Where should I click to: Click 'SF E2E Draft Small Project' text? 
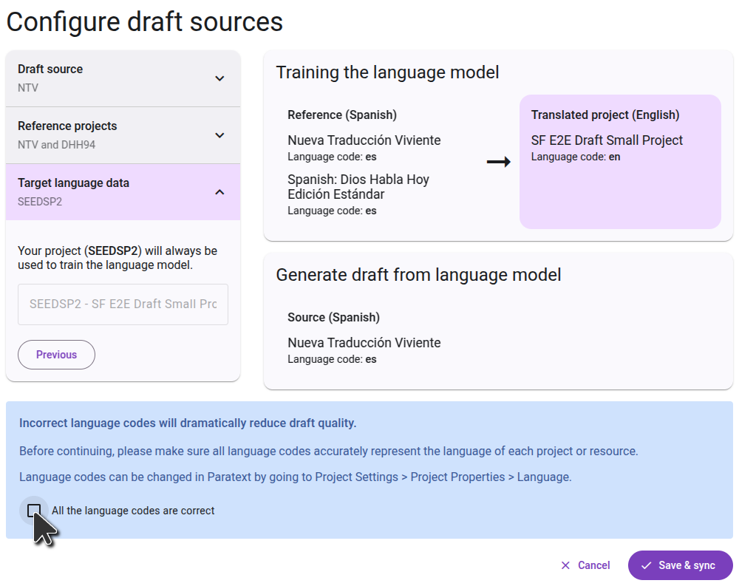pyautogui.click(x=607, y=140)
